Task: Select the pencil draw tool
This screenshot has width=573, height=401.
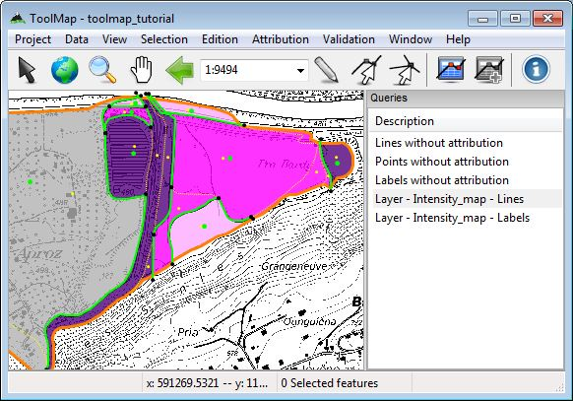Action: click(326, 69)
